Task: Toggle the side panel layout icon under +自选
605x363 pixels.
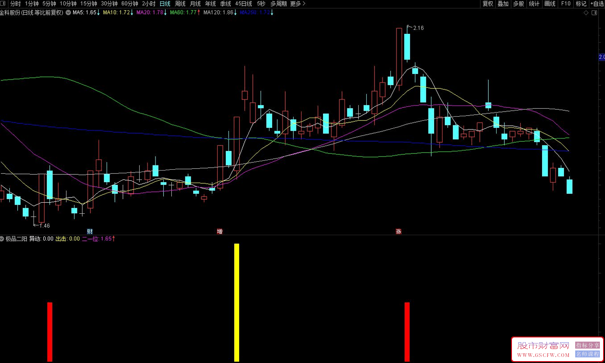Action: click(x=593, y=13)
